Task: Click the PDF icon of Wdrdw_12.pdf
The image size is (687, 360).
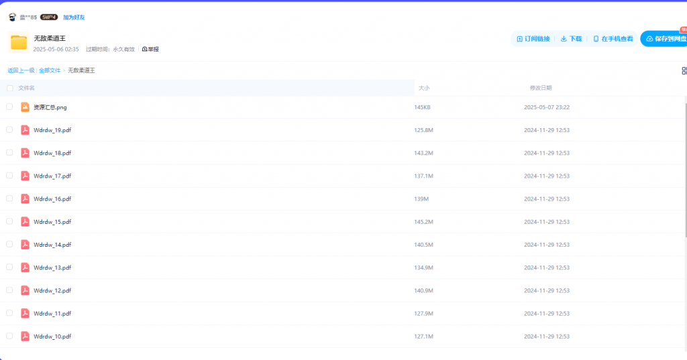Action: tap(25, 290)
